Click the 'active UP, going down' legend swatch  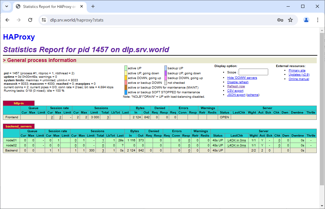tap(126, 73)
